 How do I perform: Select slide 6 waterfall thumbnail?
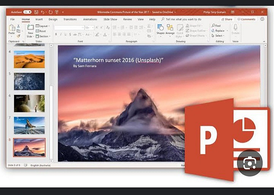point(29,103)
